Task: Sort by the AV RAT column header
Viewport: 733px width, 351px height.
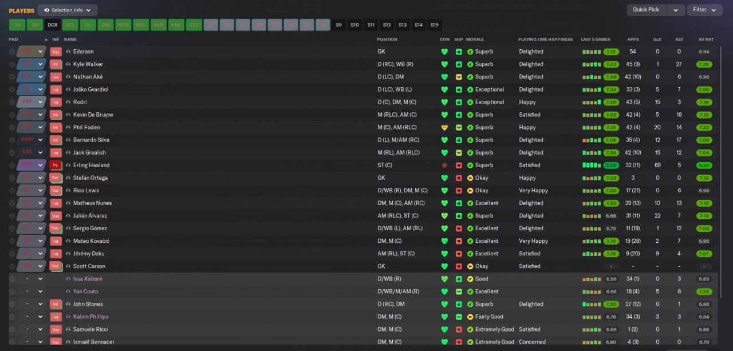Action: point(706,40)
